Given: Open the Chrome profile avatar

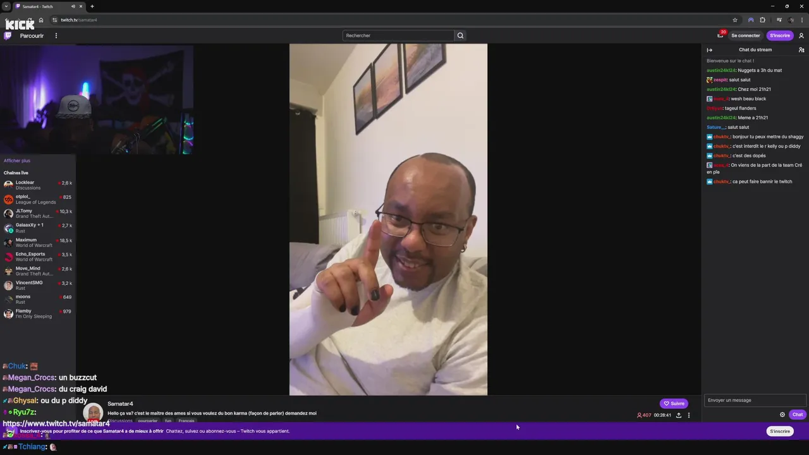Looking at the screenshot, I should pyautogui.click(x=791, y=20).
